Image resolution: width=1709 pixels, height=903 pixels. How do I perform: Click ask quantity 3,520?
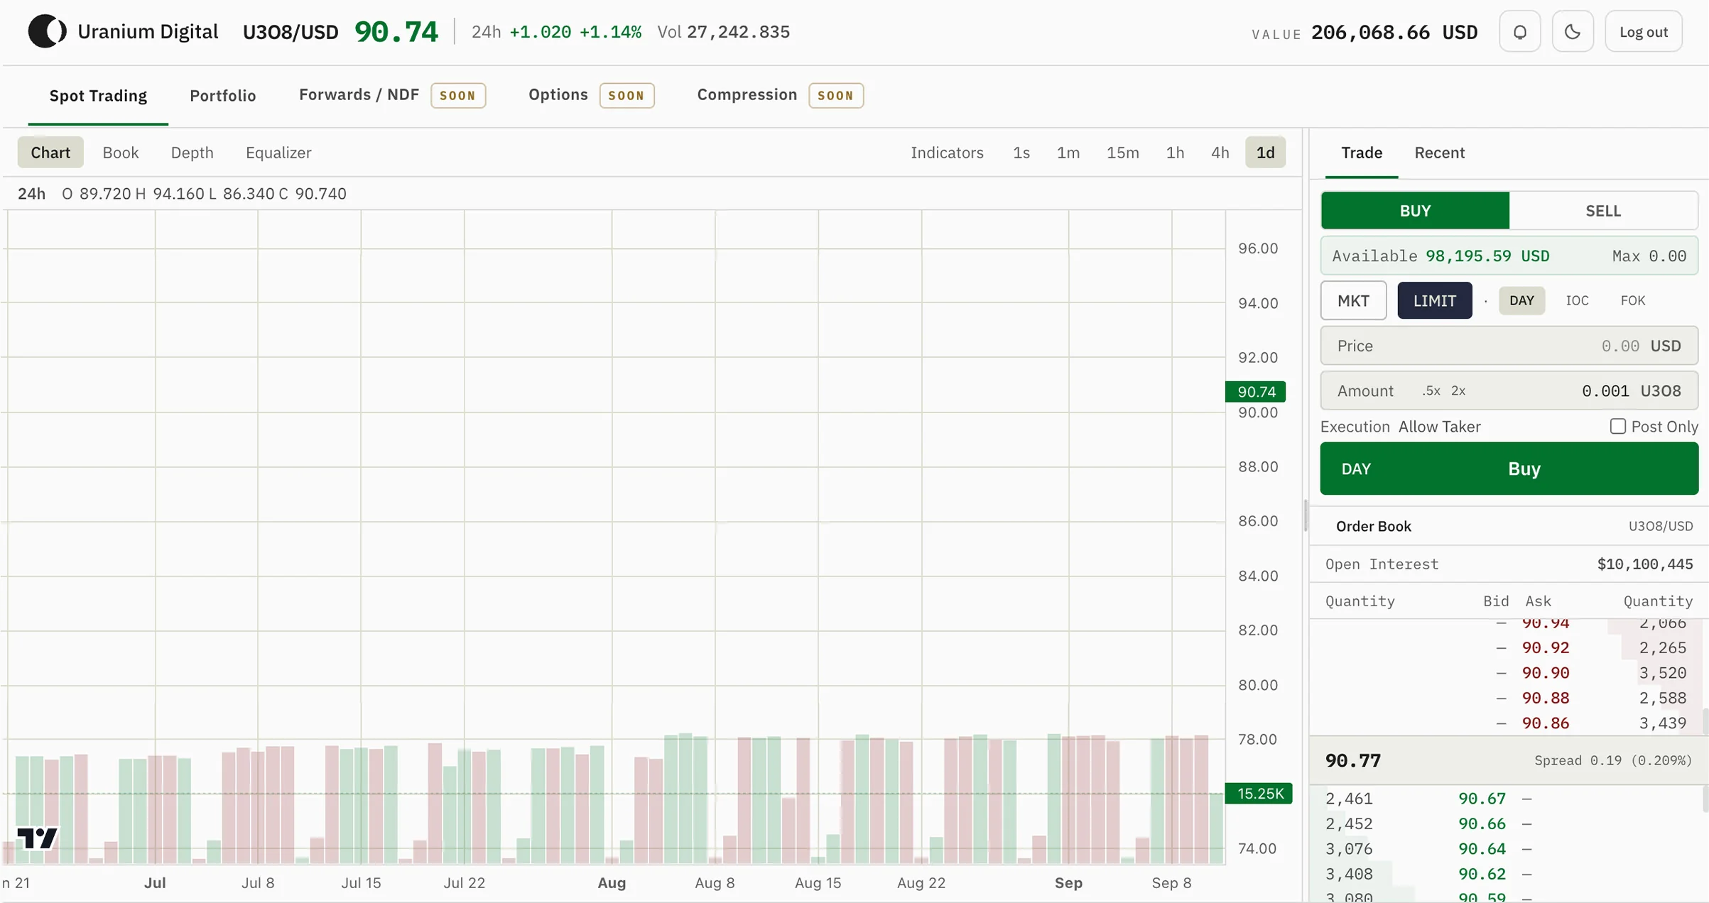click(1662, 673)
